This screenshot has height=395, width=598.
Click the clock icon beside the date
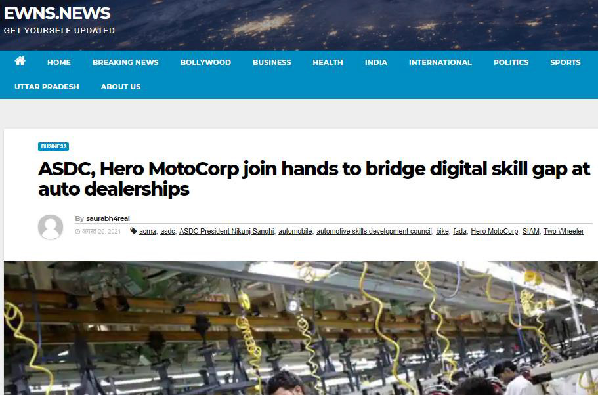click(78, 232)
